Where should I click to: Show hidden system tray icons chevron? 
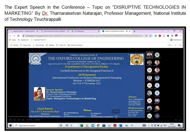click(149, 125)
